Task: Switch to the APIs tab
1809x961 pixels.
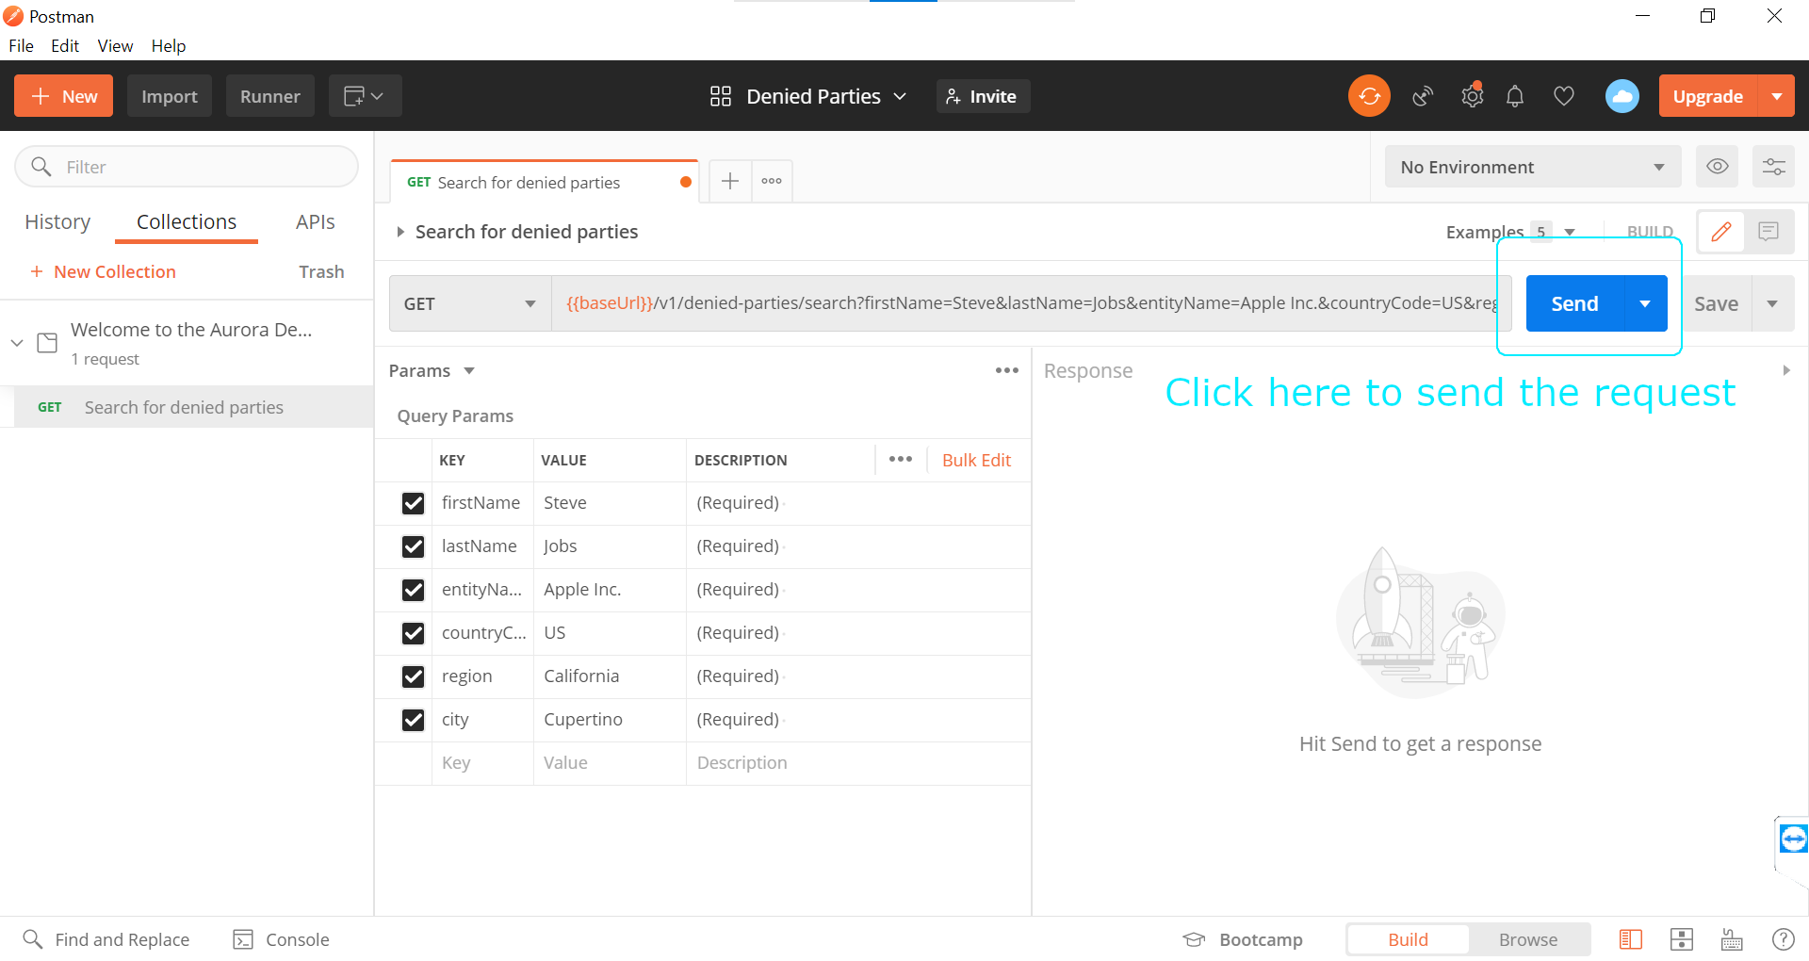Action: pyautogui.click(x=315, y=221)
